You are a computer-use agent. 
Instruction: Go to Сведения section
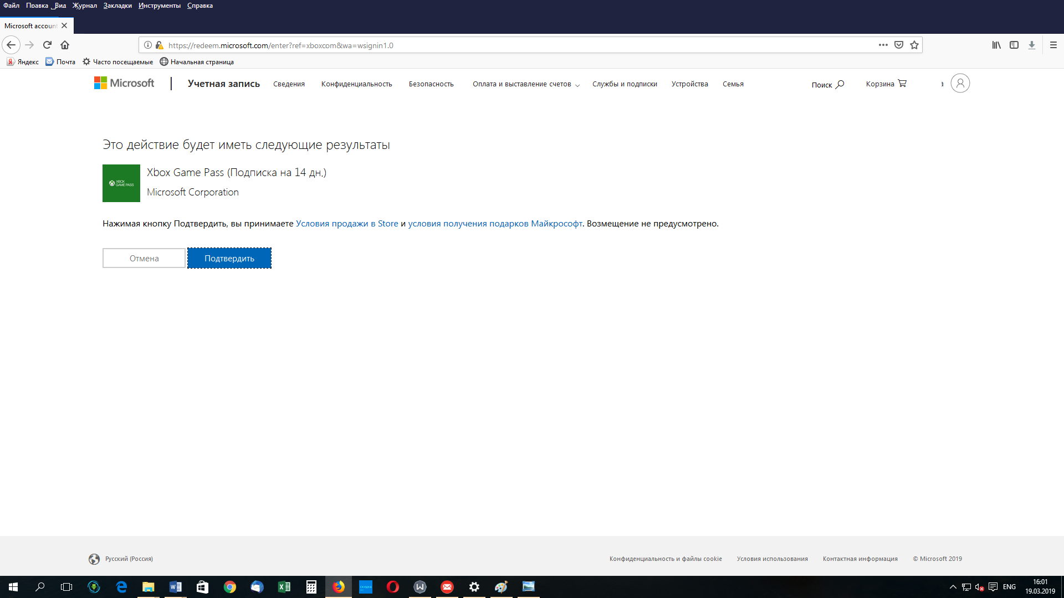coord(289,84)
